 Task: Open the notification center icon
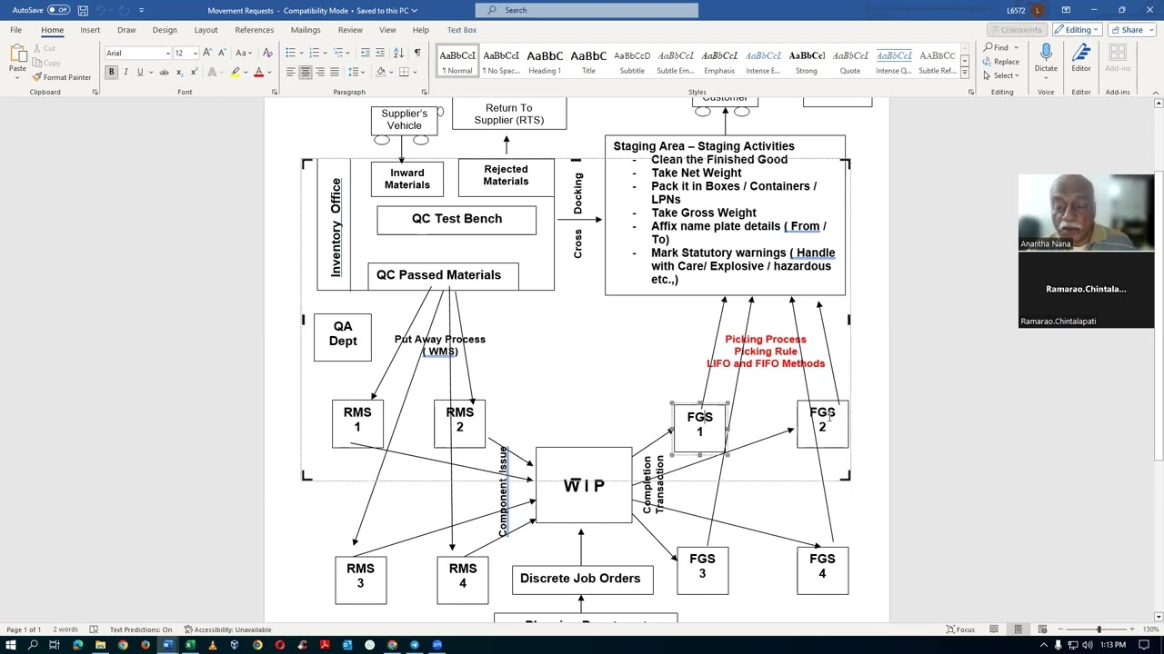coord(1144,645)
